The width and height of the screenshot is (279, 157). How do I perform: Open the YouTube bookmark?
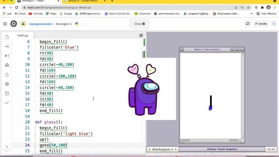click(36, 14)
